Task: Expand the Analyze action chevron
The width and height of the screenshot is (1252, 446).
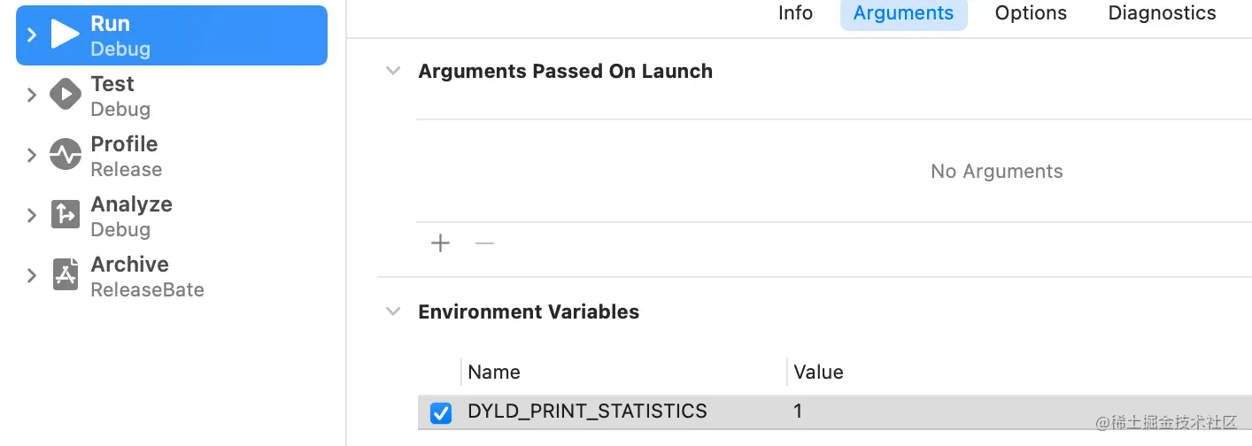Action: coord(32,215)
